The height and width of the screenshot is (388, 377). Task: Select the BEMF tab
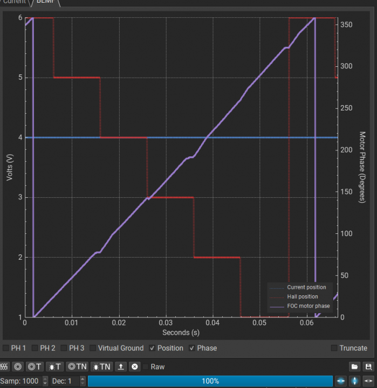point(45,2)
